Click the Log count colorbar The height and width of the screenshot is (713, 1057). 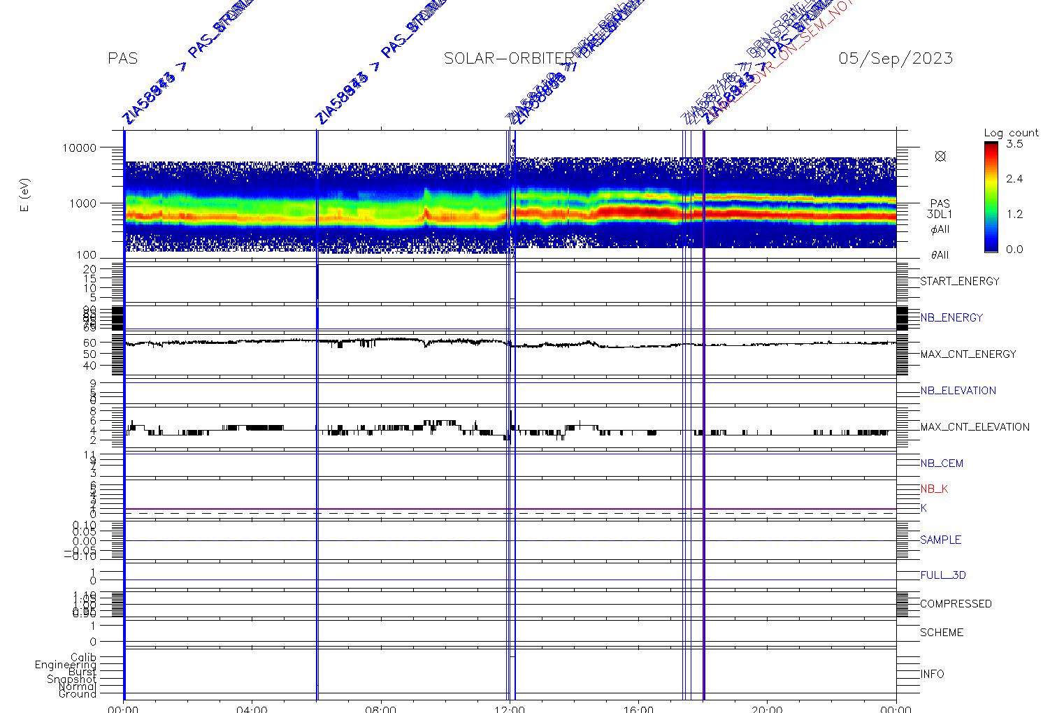[991, 197]
